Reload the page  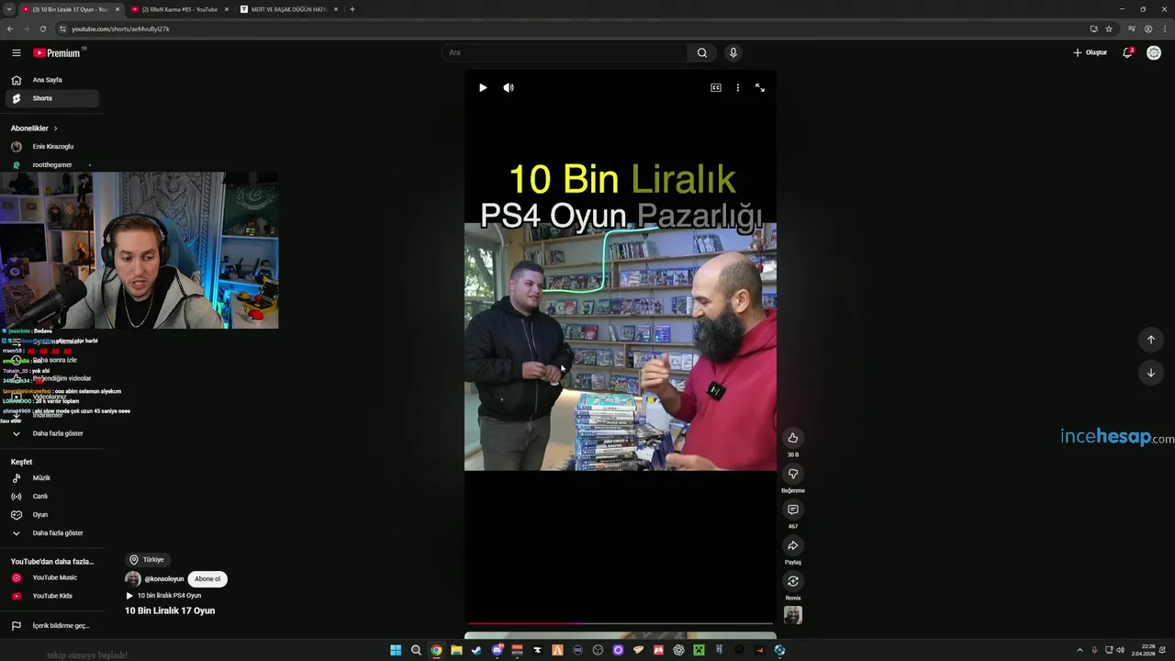42,28
